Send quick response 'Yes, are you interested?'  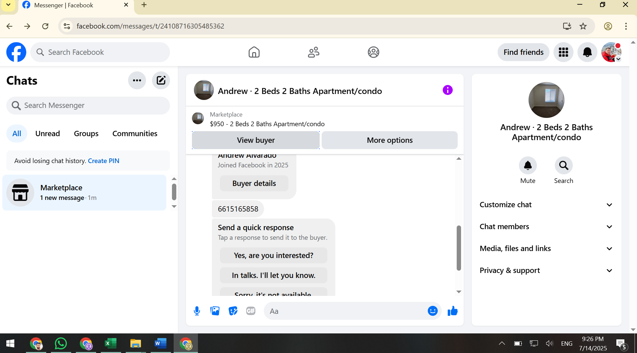coord(273,255)
